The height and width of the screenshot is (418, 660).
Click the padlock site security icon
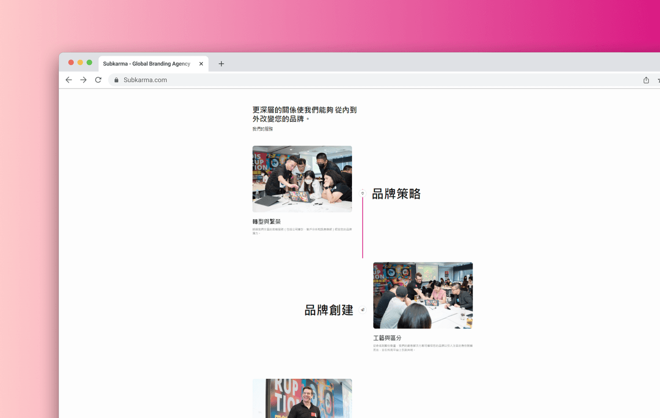pos(116,80)
